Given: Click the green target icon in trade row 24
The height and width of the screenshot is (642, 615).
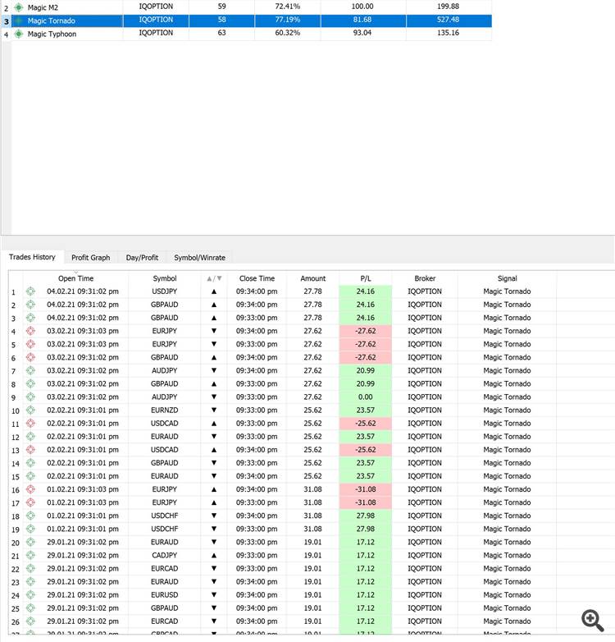Looking at the screenshot, I should click(30, 595).
